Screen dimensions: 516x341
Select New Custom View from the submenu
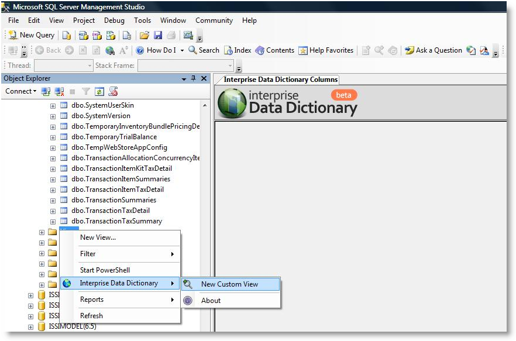(229, 284)
